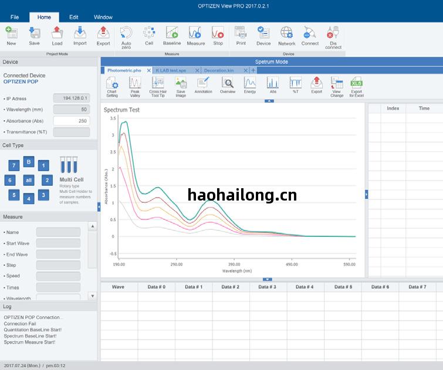Click the Connect device button
The height and width of the screenshot is (370, 443).
tap(310, 36)
